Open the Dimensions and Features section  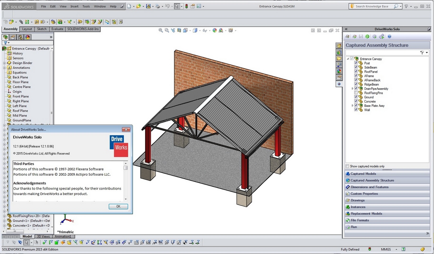click(x=387, y=187)
